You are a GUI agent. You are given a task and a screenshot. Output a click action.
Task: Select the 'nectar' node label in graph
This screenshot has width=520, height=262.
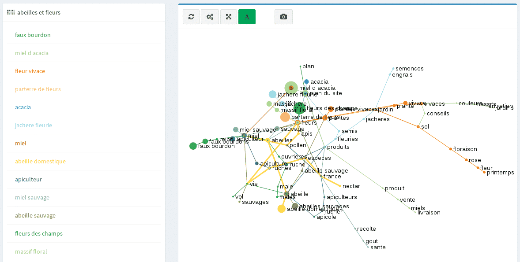351,186
